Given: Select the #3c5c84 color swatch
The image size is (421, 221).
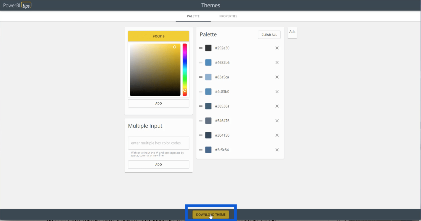Looking at the screenshot, I should coord(208,150).
